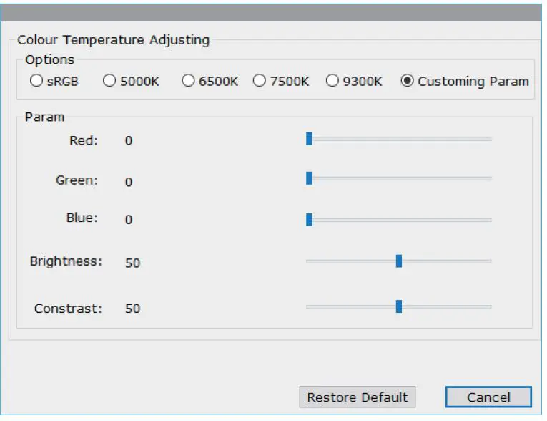This screenshot has height=421, width=547.
Task: Select the 6500K radio button
Action: (x=188, y=81)
